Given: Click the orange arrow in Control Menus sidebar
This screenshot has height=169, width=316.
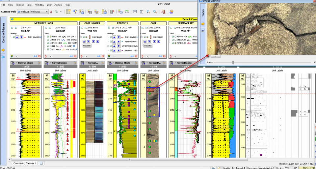Looking at the screenshot, I should (x=3, y=50).
